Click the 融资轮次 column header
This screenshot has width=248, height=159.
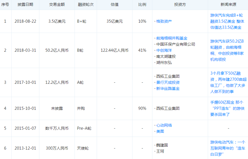(86, 5)
